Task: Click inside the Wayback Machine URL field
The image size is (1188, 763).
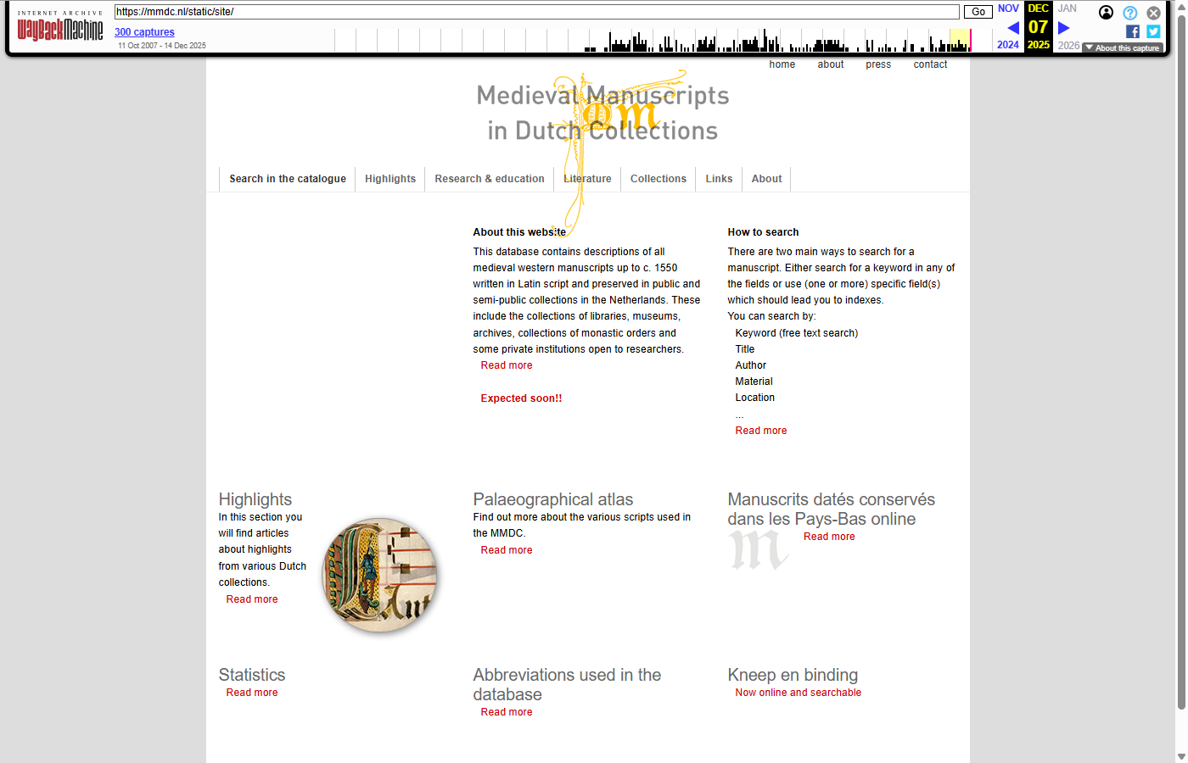Action: [536, 12]
